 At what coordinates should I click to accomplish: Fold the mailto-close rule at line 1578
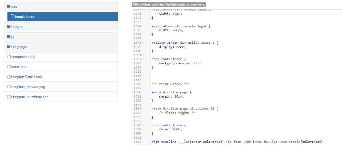coord(143,43)
